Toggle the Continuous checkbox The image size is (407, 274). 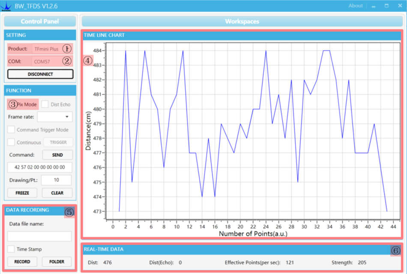click(11, 142)
